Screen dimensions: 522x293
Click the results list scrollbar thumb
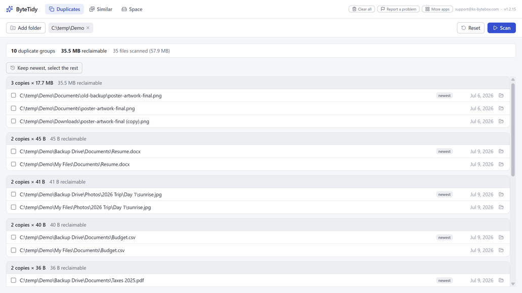click(513, 130)
